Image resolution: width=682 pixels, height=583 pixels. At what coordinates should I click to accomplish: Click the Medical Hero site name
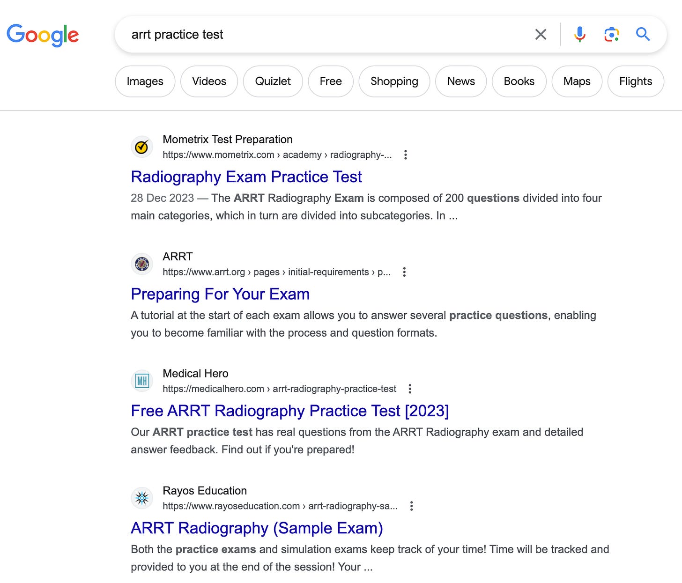click(195, 374)
